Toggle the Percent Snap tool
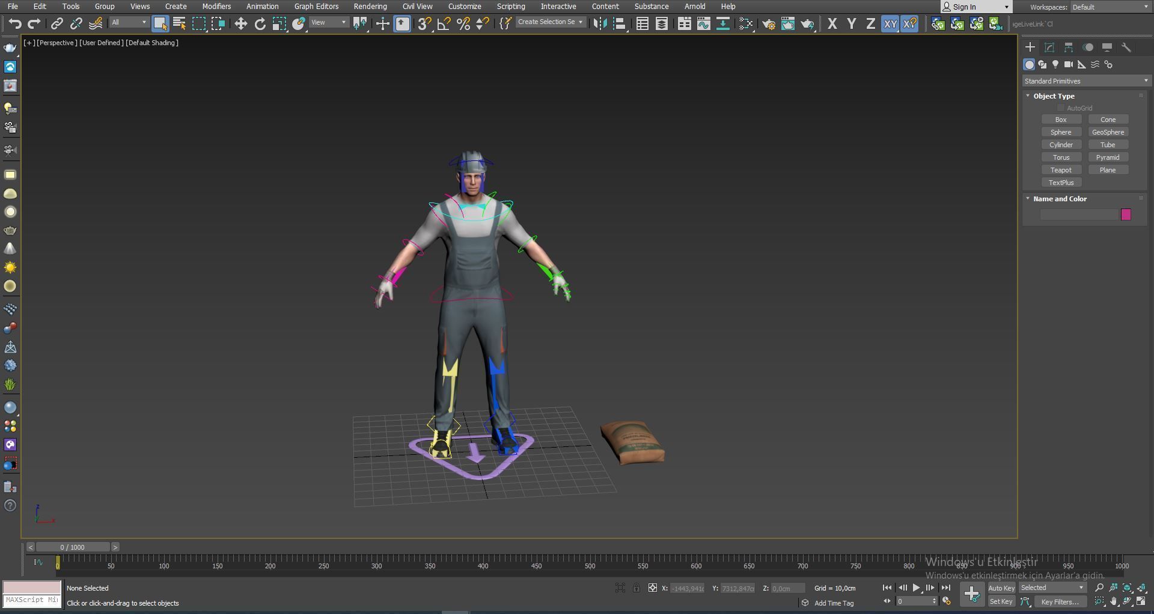1154x614 pixels. click(x=463, y=24)
